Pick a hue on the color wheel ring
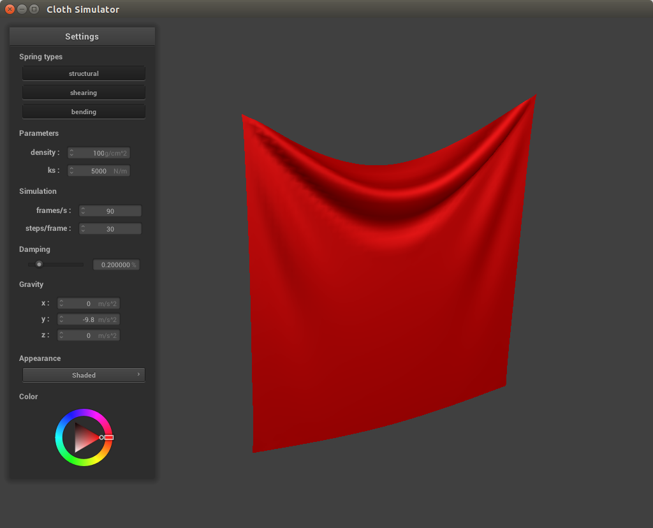 [x=84, y=413]
